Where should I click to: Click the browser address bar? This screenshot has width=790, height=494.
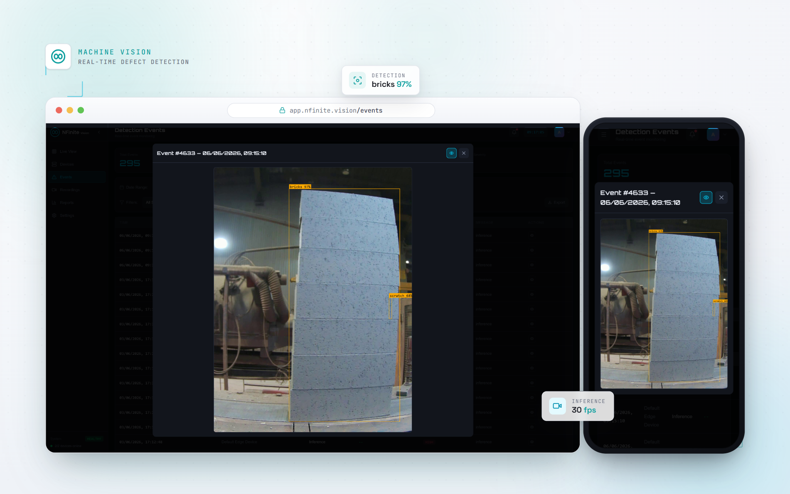[331, 111]
